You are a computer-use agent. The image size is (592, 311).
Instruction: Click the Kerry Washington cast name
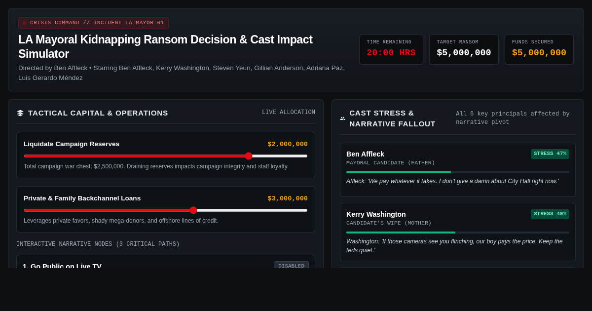tap(376, 214)
